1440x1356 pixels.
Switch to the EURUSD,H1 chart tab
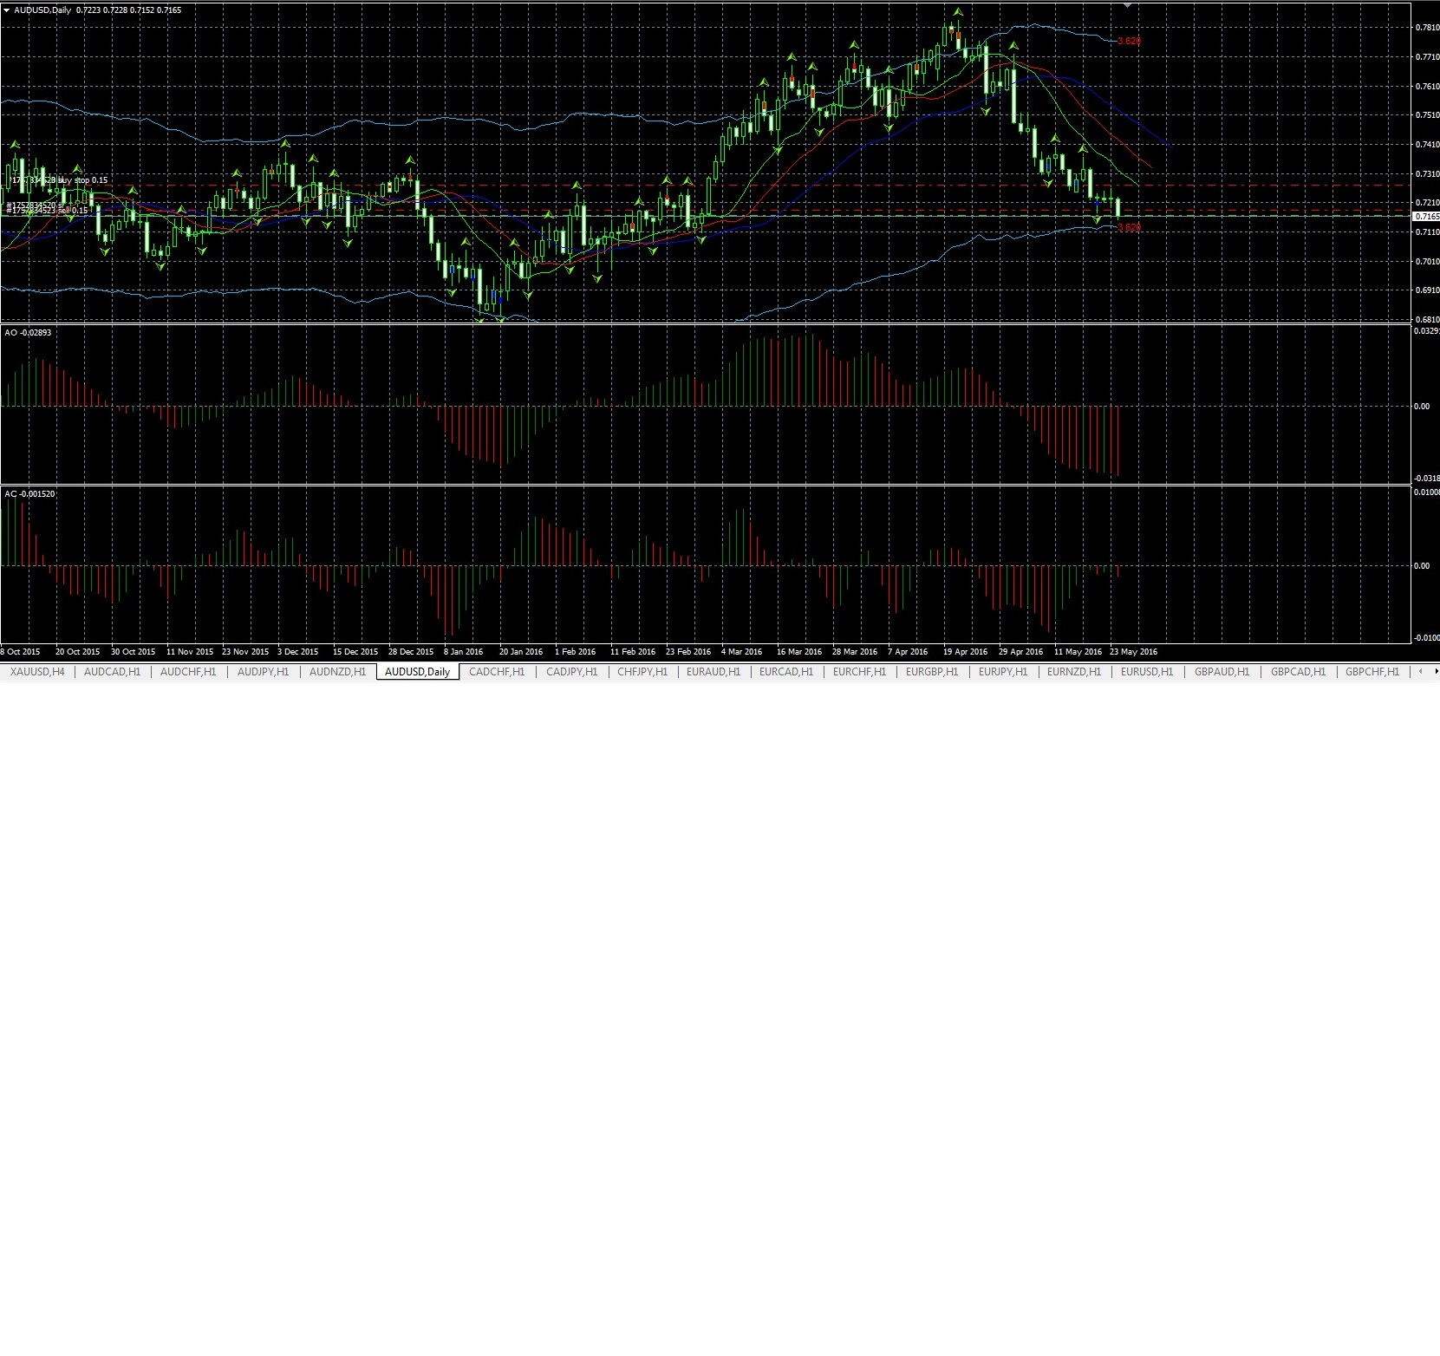pyautogui.click(x=1147, y=672)
